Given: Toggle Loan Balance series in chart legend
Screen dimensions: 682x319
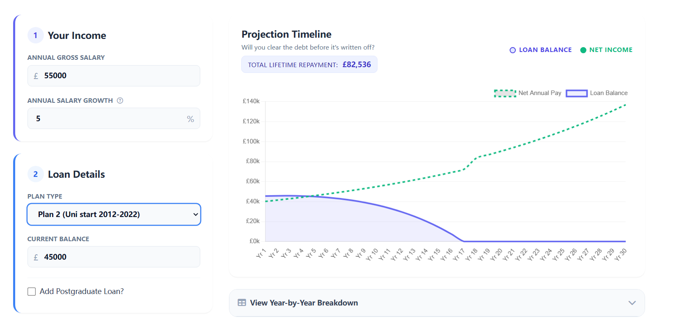Looking at the screenshot, I should tap(597, 93).
